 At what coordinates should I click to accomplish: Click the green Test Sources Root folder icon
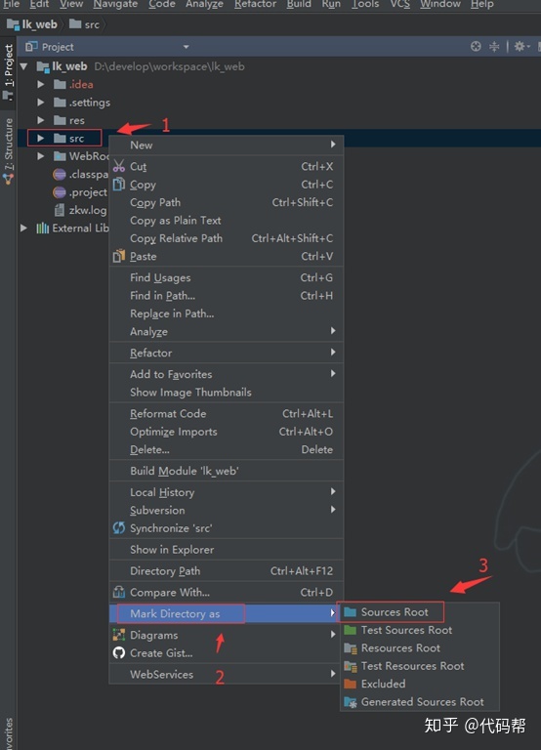click(351, 630)
